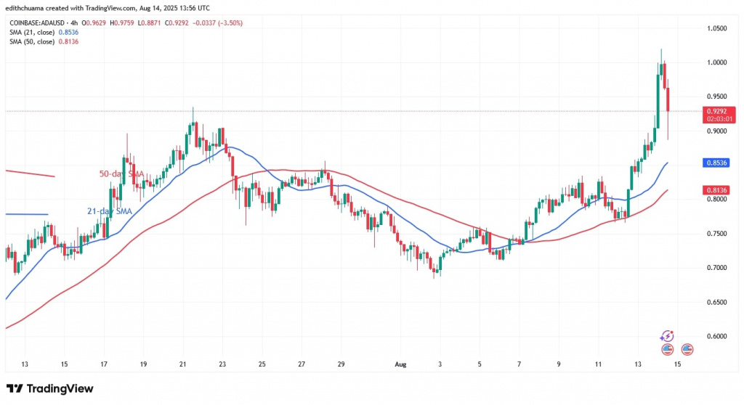Click the TradingView logo at bottom left
The image size is (744, 405).
[50, 389]
